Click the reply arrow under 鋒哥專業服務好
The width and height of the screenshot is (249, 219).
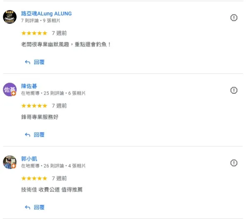(x=28, y=135)
